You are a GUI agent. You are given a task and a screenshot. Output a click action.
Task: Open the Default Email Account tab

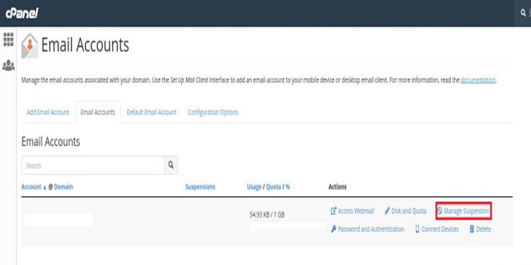151,112
